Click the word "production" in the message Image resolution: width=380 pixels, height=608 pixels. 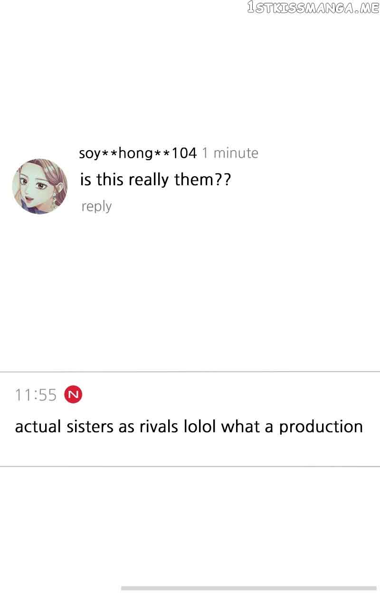(x=321, y=427)
